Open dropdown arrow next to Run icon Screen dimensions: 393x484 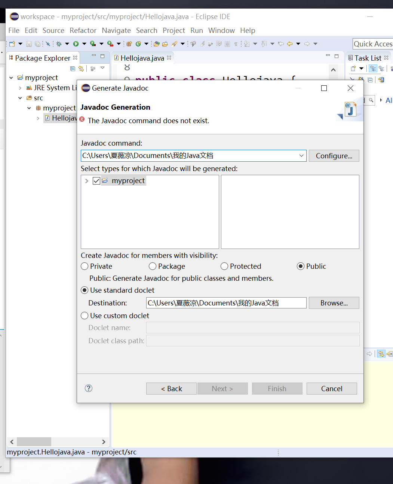coord(84,44)
